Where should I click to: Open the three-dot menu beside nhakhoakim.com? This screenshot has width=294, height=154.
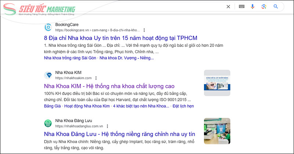pos(96,78)
